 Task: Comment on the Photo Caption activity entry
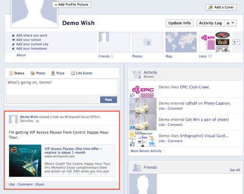point(175,108)
